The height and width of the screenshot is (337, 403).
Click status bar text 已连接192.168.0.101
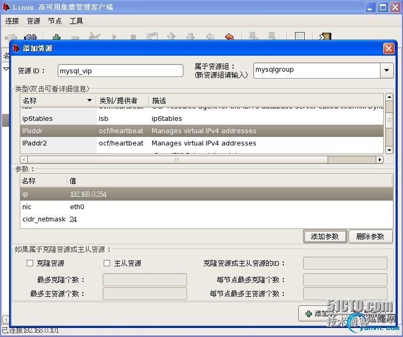[30, 330]
